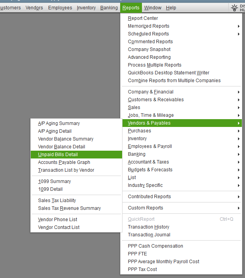
Task: Select Report Center
Action: pyautogui.click(x=181, y=18)
